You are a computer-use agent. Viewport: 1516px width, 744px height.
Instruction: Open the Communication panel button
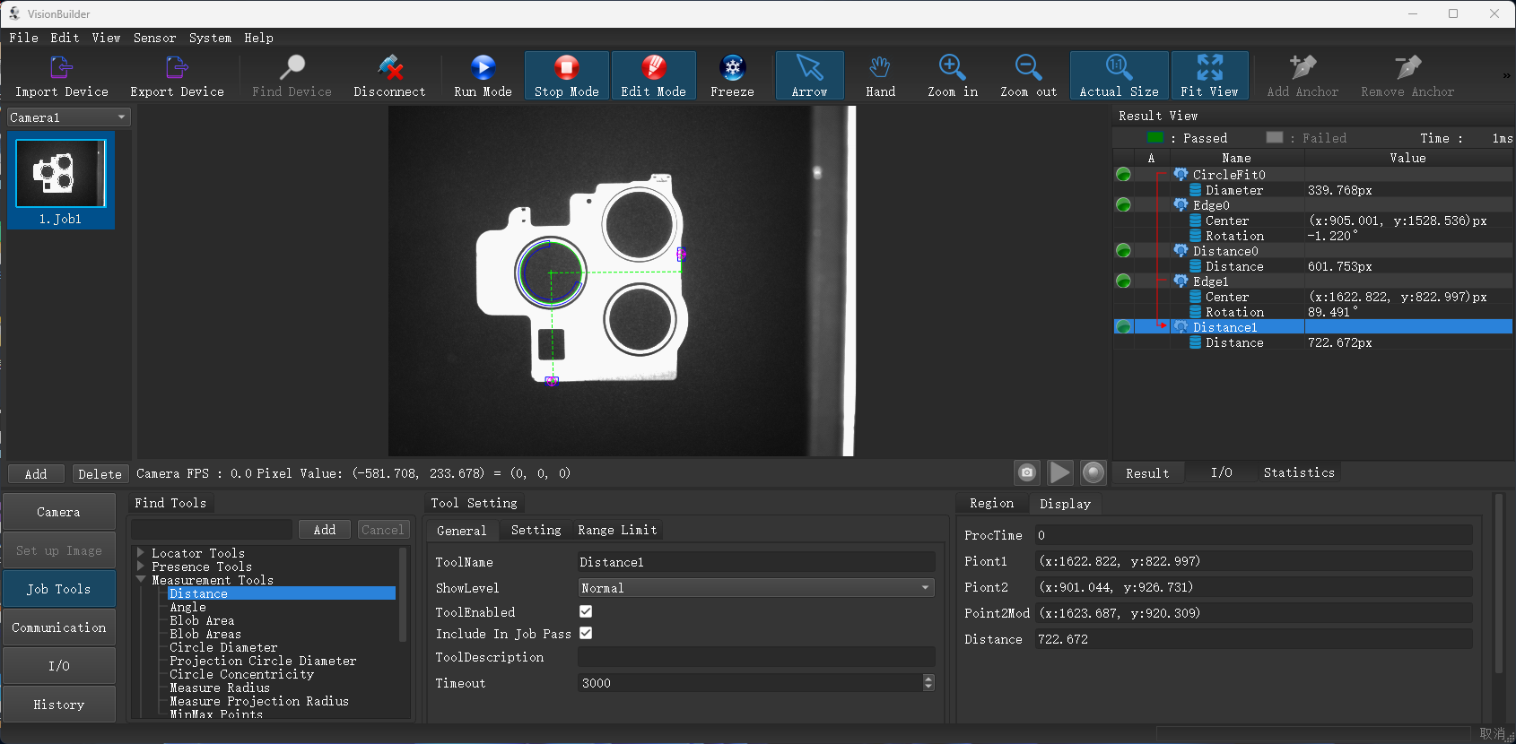click(59, 627)
